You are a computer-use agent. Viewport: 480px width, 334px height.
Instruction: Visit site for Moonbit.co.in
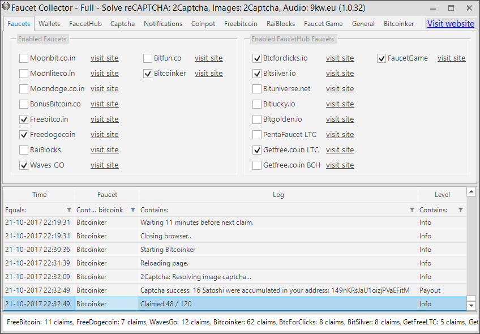104,58
